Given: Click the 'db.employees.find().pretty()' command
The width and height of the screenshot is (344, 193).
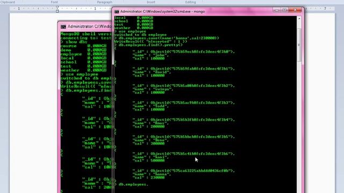Looking at the screenshot, I should (x=148, y=45).
